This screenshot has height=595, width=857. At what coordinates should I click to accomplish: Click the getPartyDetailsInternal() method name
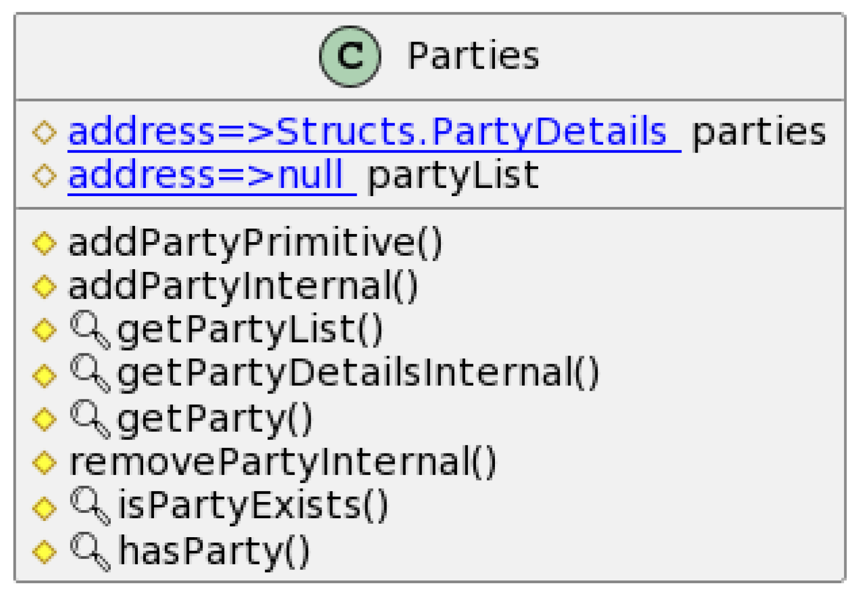pos(358,373)
